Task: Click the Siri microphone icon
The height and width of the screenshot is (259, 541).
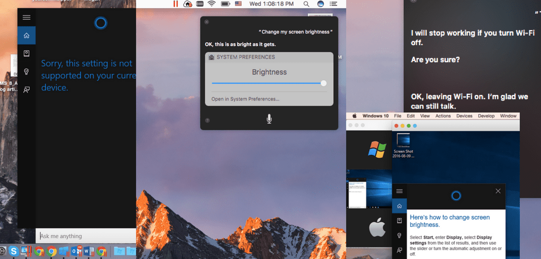Action: [x=269, y=118]
